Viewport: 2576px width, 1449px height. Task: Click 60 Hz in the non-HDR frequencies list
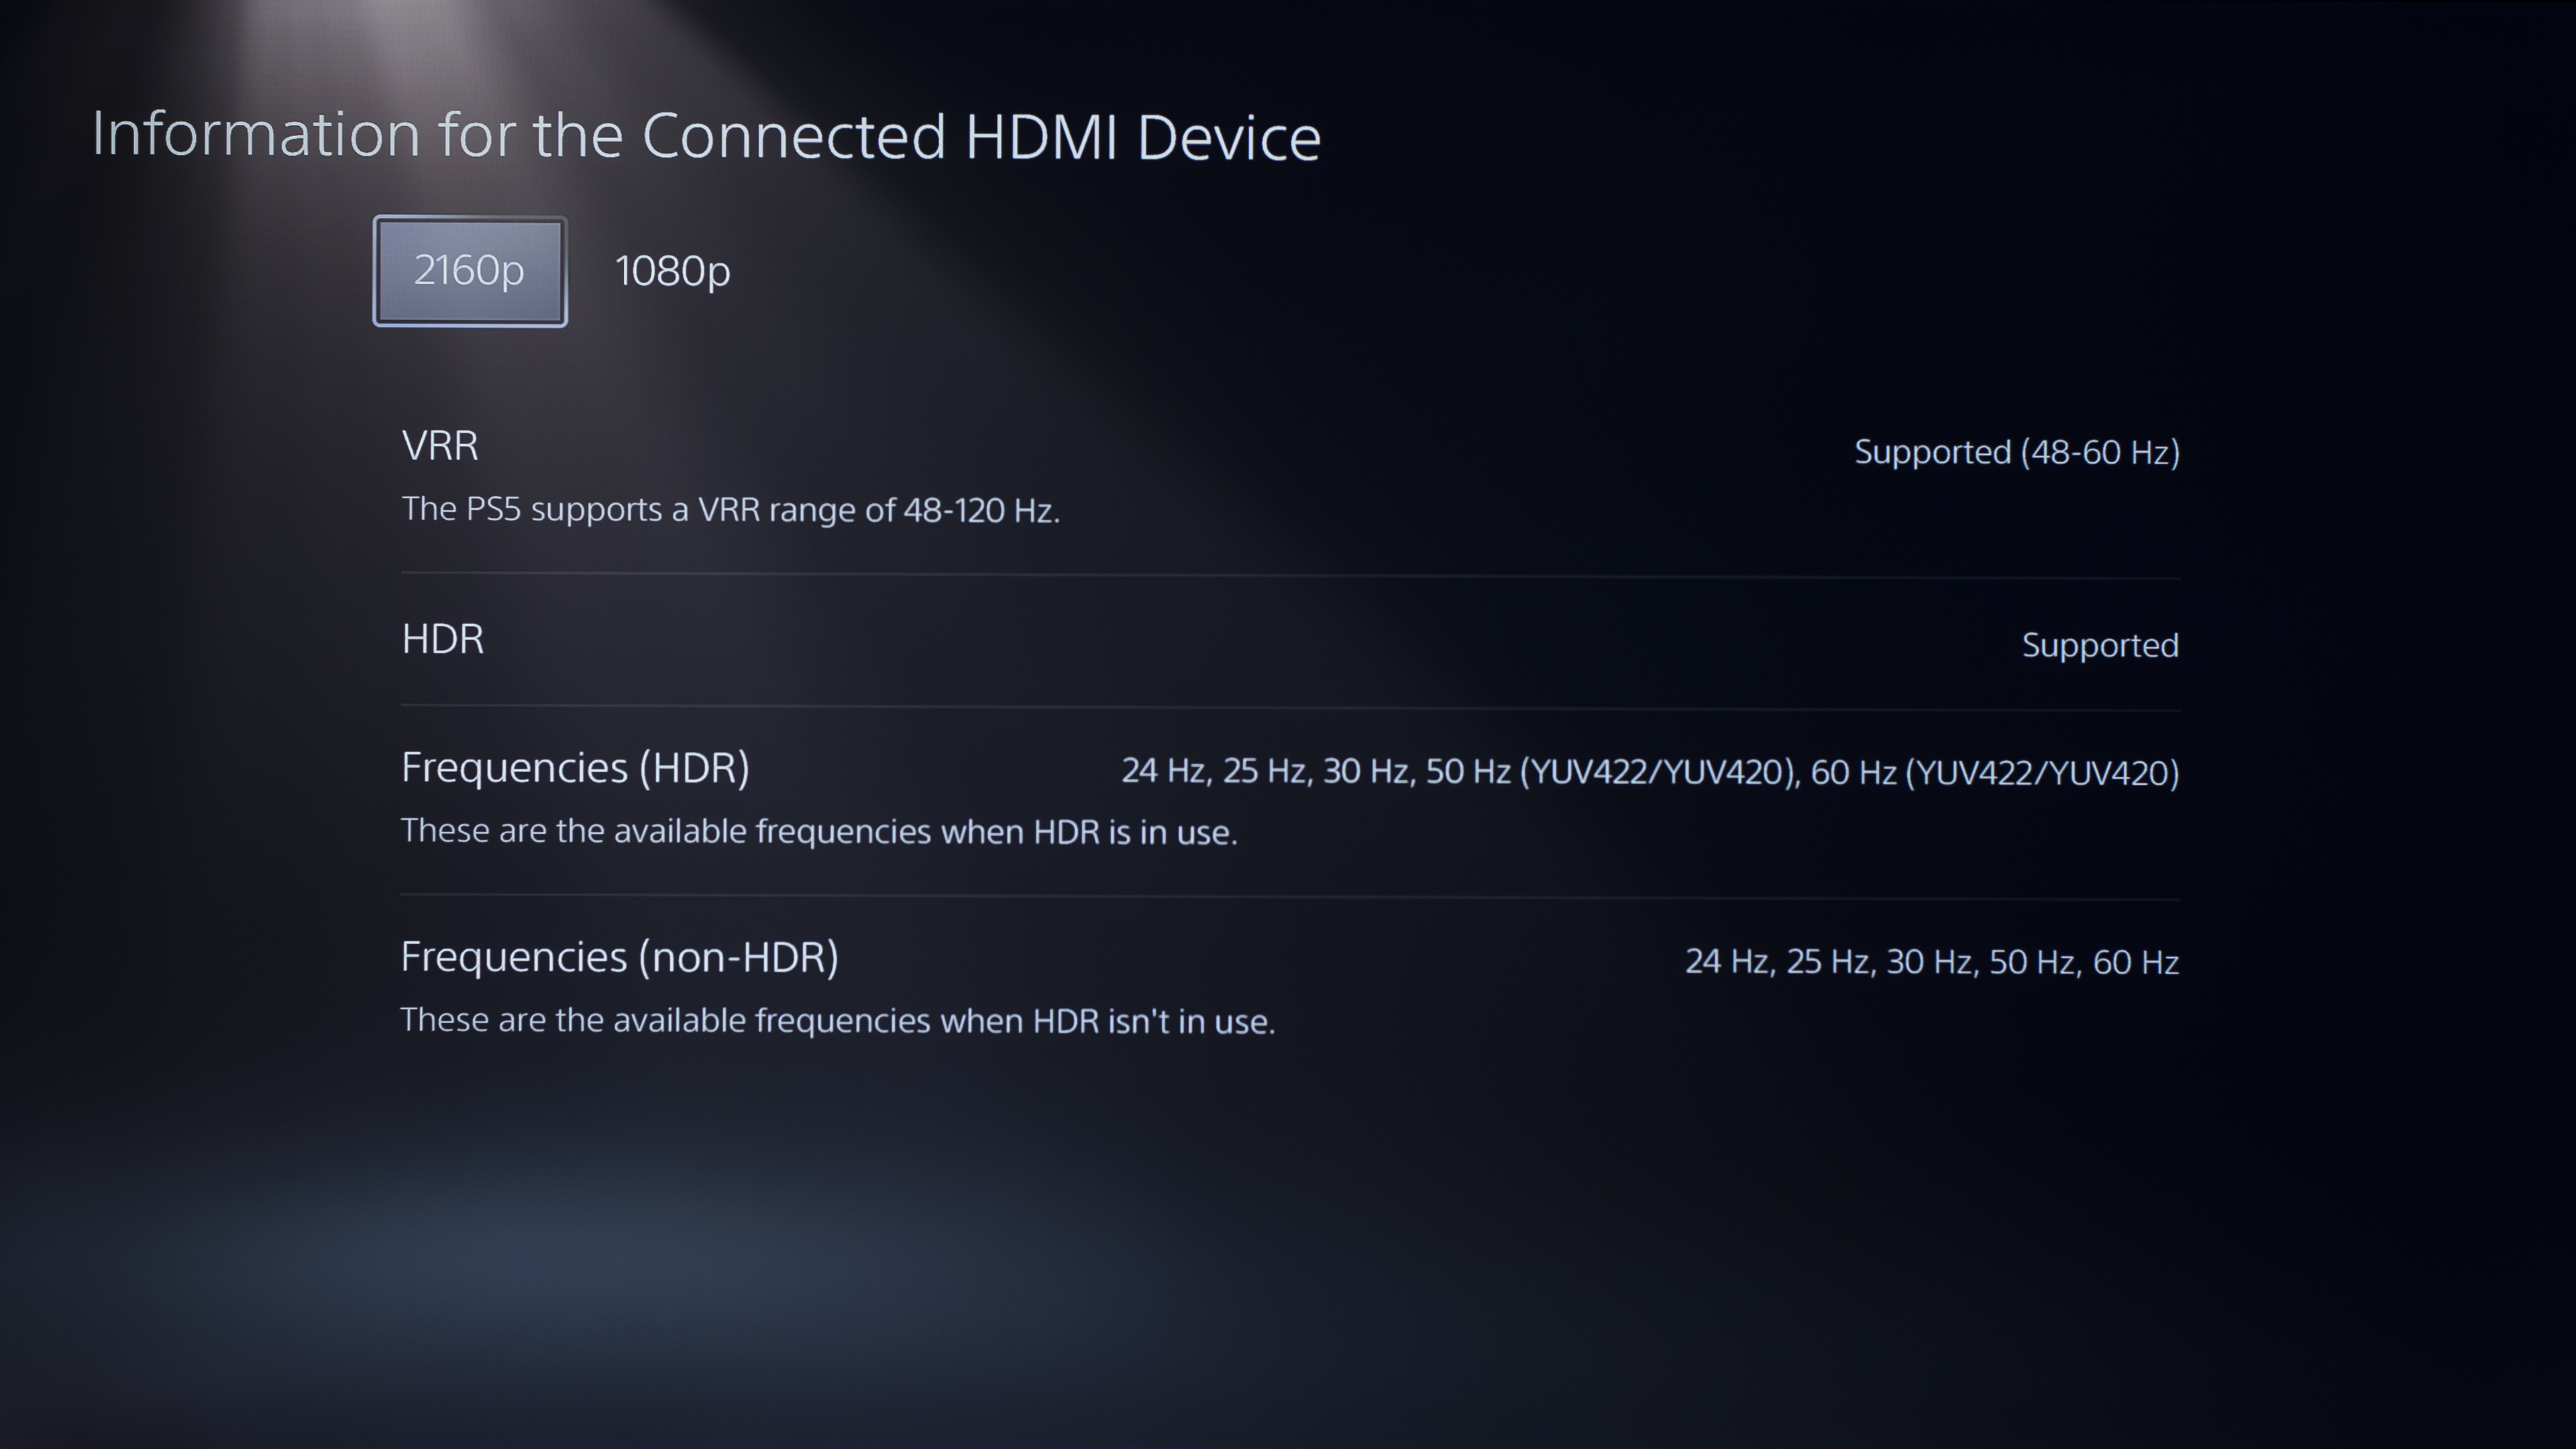(2136, 961)
